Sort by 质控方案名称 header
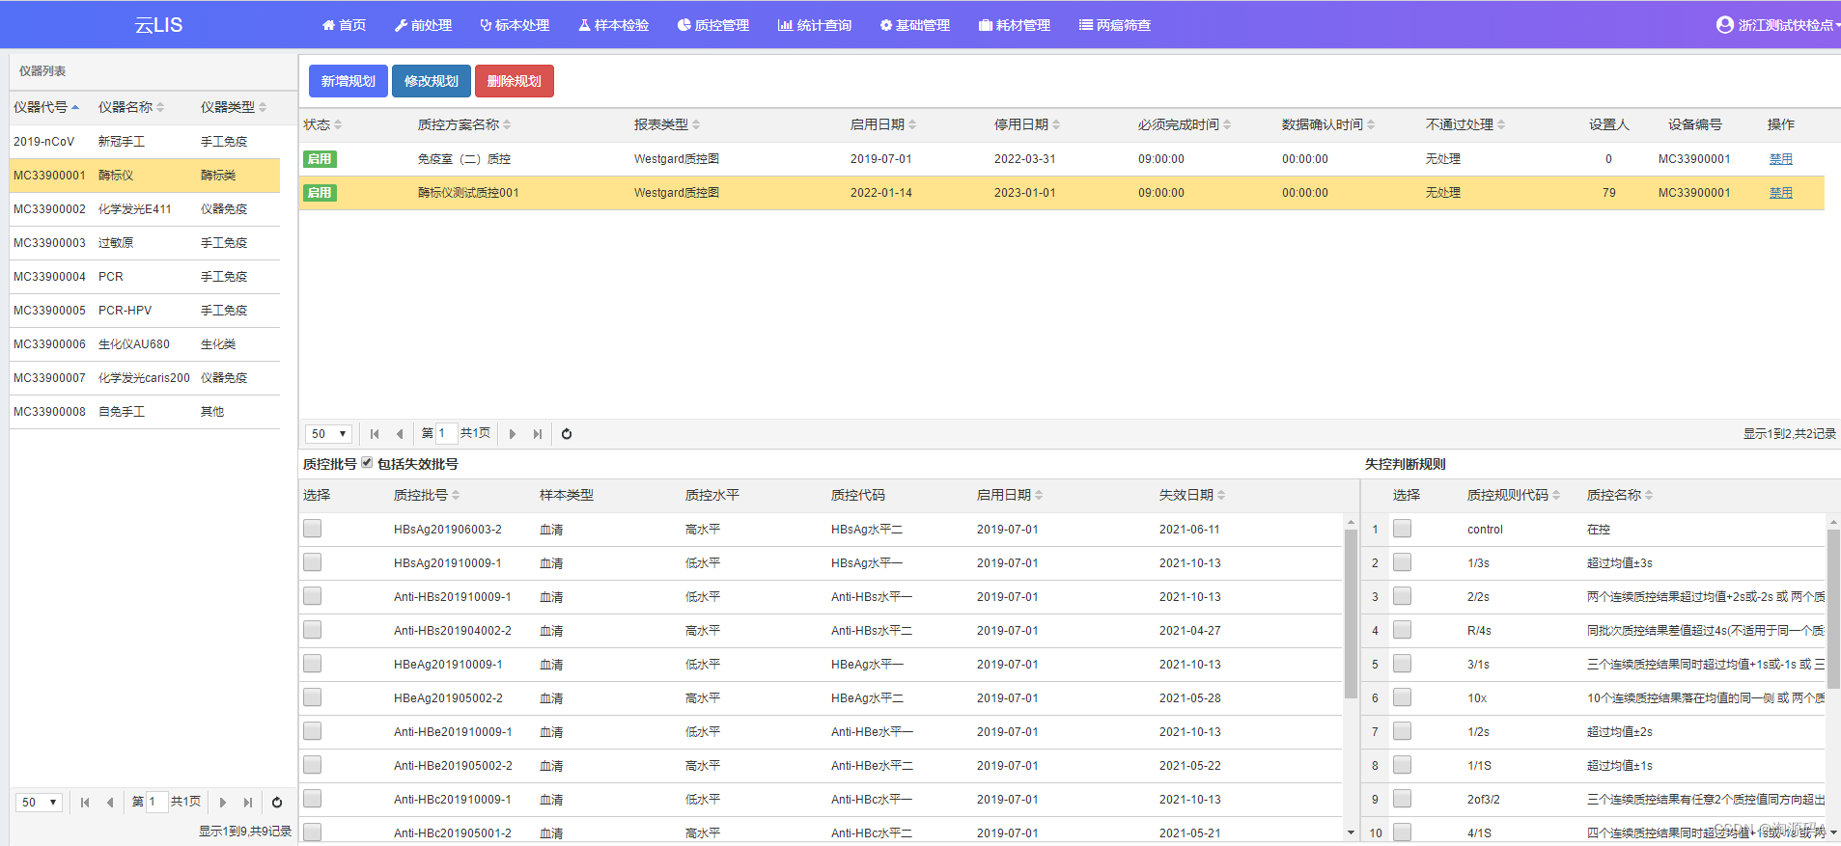 coord(464,124)
